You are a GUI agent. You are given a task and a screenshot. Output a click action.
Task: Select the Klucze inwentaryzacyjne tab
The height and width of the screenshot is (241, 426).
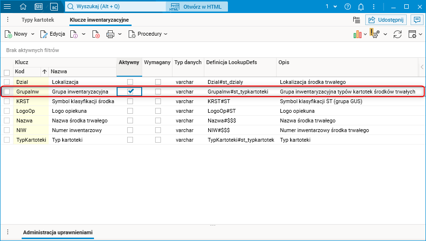pyautogui.click(x=99, y=20)
